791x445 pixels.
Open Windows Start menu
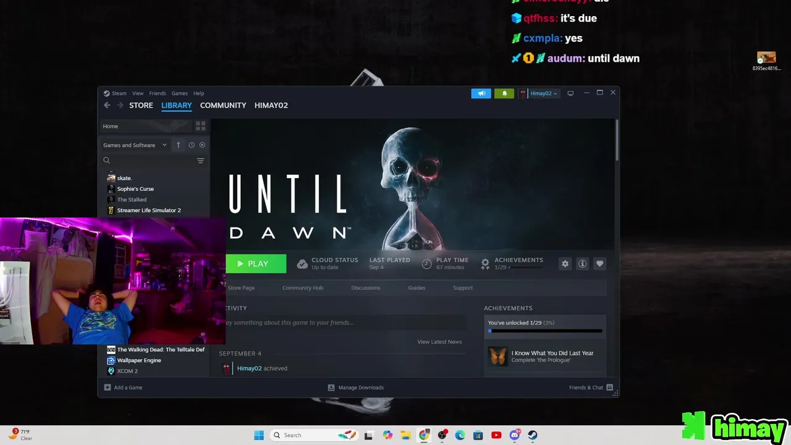tap(259, 435)
